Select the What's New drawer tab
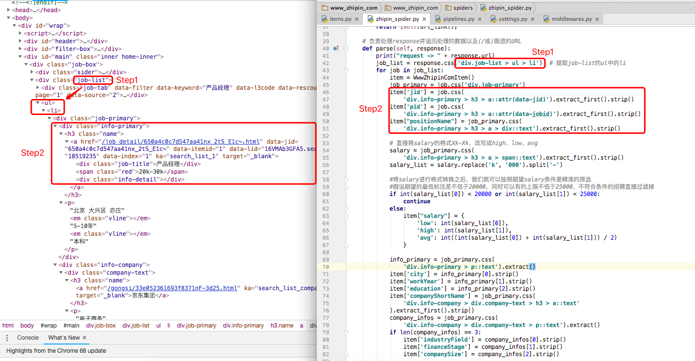The image size is (695, 361). [x=64, y=338]
